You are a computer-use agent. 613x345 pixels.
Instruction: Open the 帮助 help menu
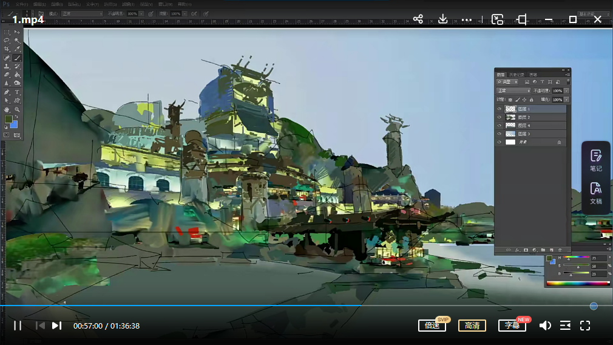point(184,4)
